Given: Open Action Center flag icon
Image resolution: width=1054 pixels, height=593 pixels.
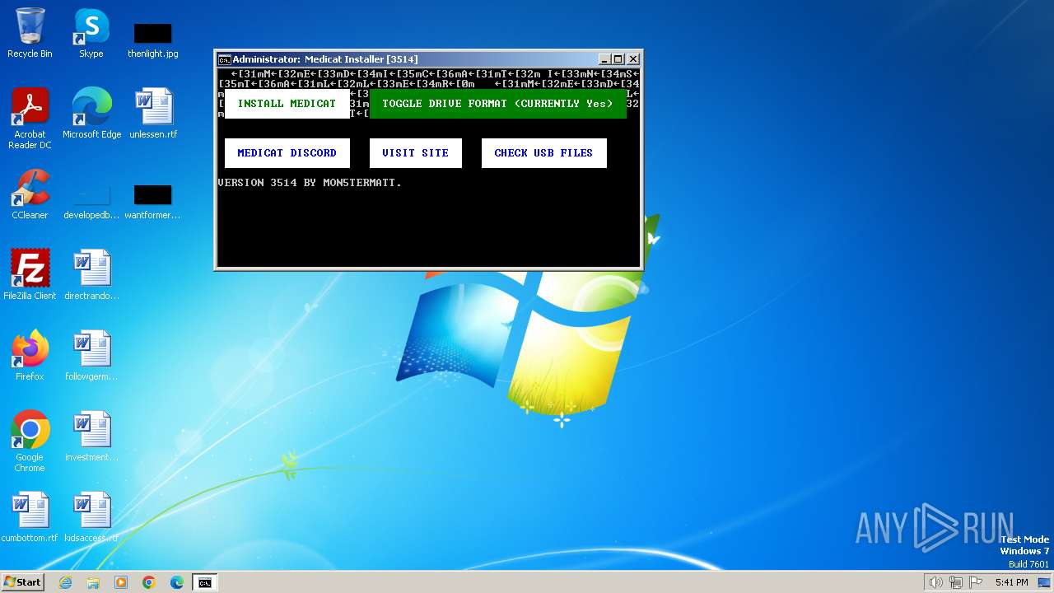Looking at the screenshot, I should (976, 582).
